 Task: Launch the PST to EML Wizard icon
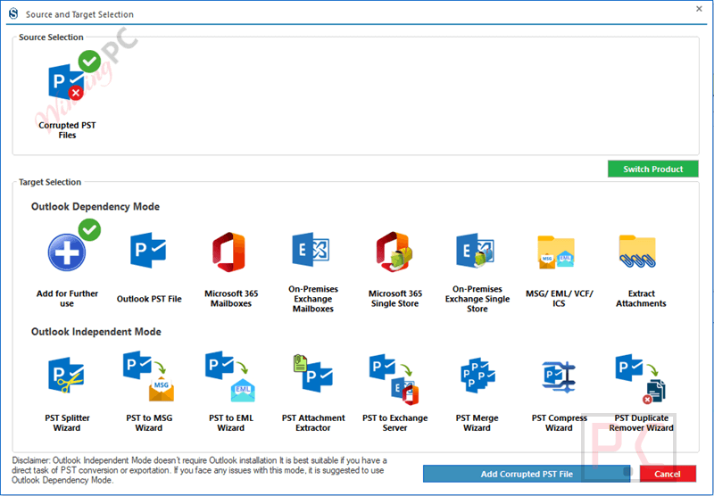click(230, 376)
